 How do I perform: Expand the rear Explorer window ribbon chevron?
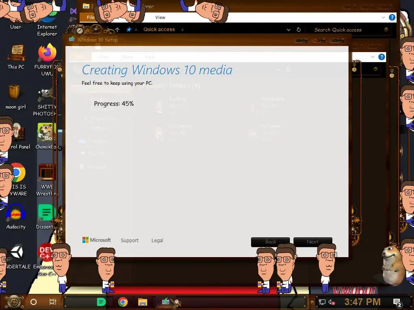pyautogui.click(x=372, y=57)
